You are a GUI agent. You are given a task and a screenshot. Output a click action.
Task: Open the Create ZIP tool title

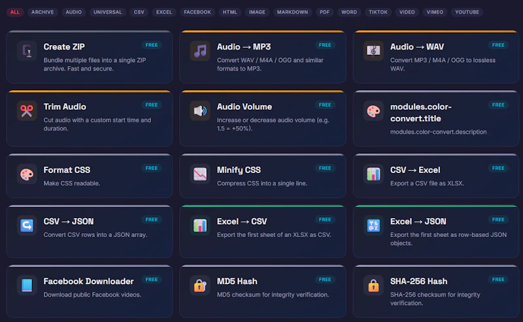pos(64,46)
